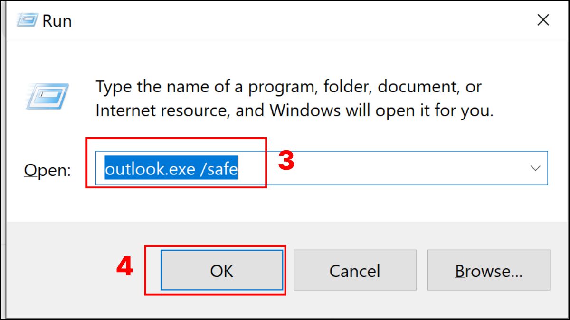Expand the Open command history dropdown arrow
The width and height of the screenshot is (570, 320).
click(x=535, y=168)
